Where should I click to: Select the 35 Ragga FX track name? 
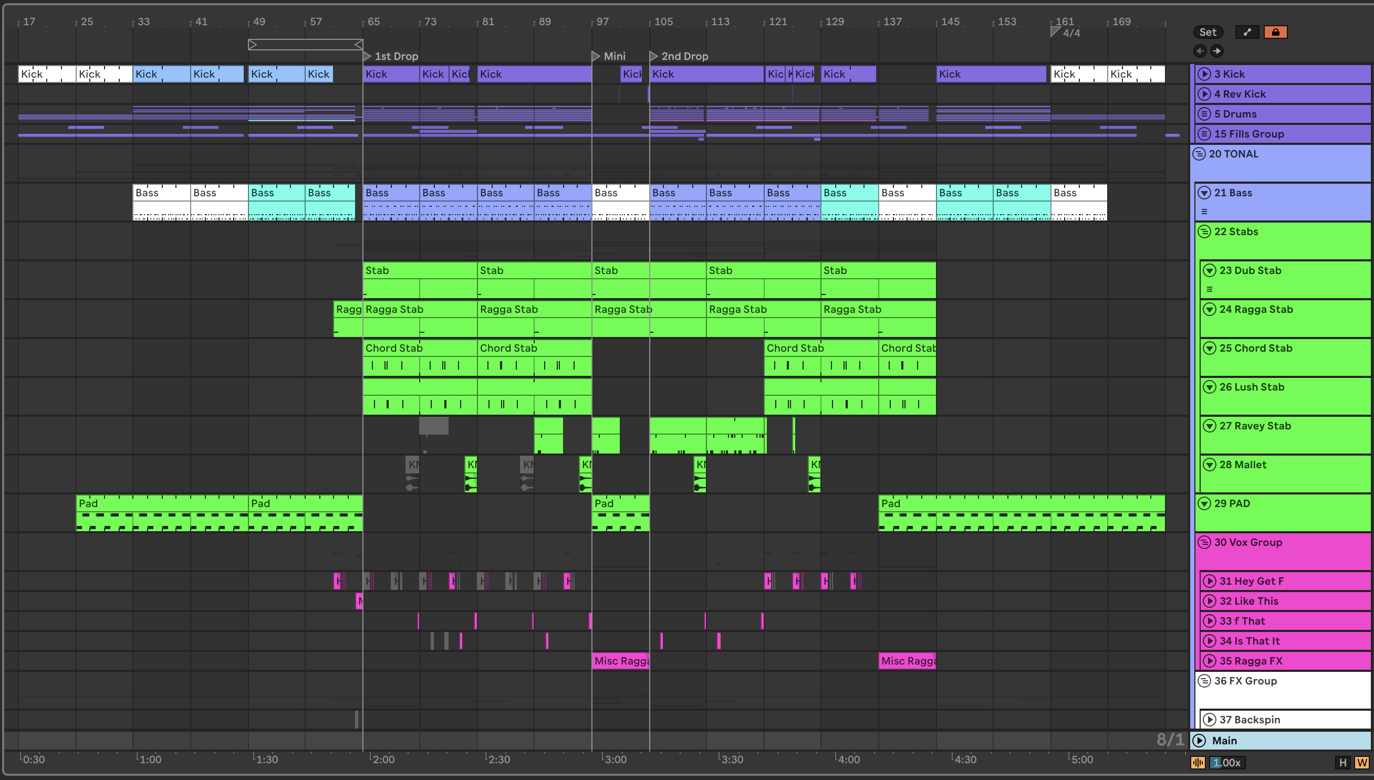(1251, 661)
